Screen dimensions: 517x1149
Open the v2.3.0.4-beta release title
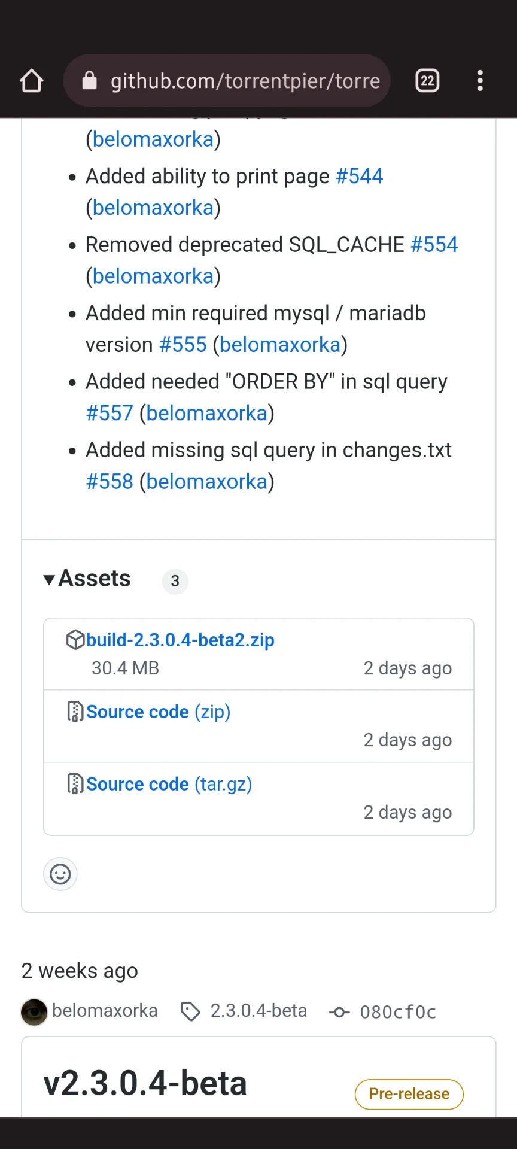click(x=145, y=1083)
